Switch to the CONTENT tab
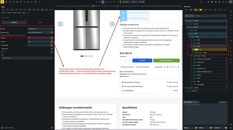The image size is (233, 130). pos(14,22)
